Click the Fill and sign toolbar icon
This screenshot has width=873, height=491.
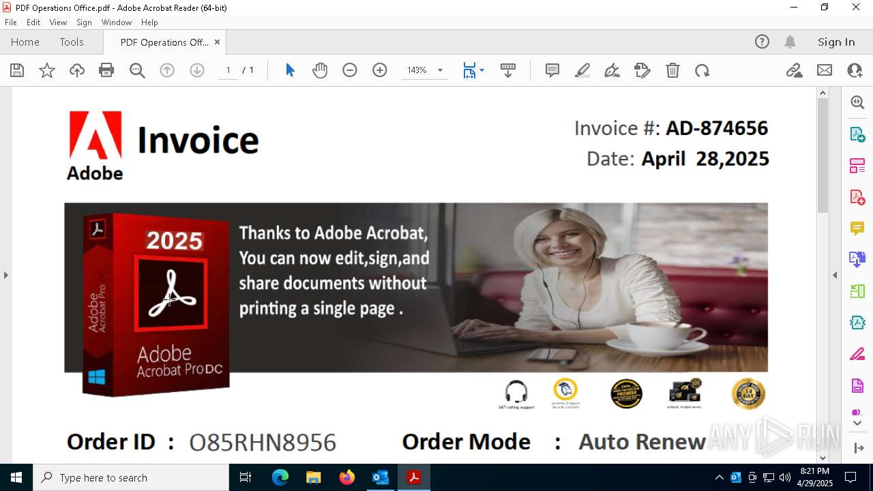[x=642, y=70]
